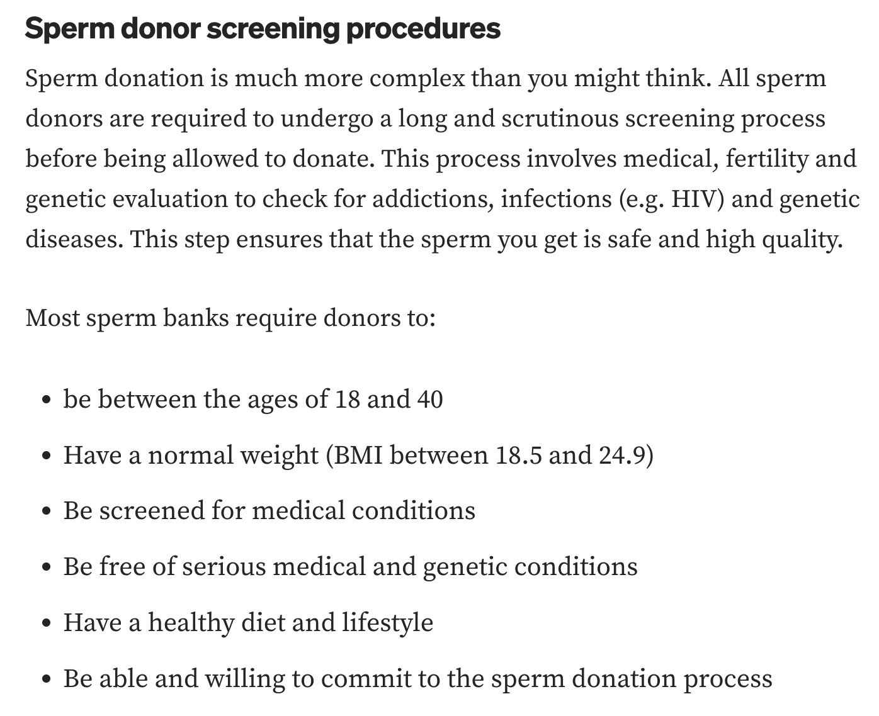Click the bullet dot before 'Have a normal weight'
Viewport: 879px width, 716px height.
(x=45, y=457)
